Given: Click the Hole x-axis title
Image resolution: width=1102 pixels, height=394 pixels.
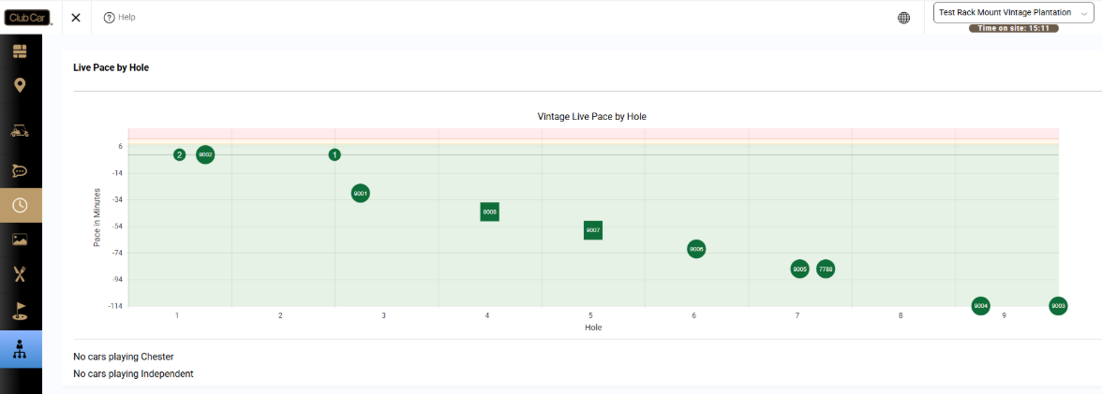Looking at the screenshot, I should (x=593, y=328).
